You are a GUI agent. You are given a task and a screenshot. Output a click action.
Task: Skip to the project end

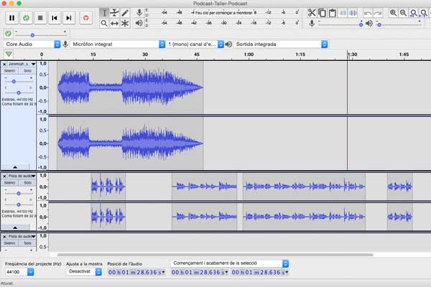tap(69, 18)
